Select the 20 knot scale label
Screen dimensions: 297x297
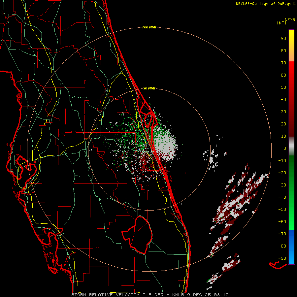tap(283, 124)
